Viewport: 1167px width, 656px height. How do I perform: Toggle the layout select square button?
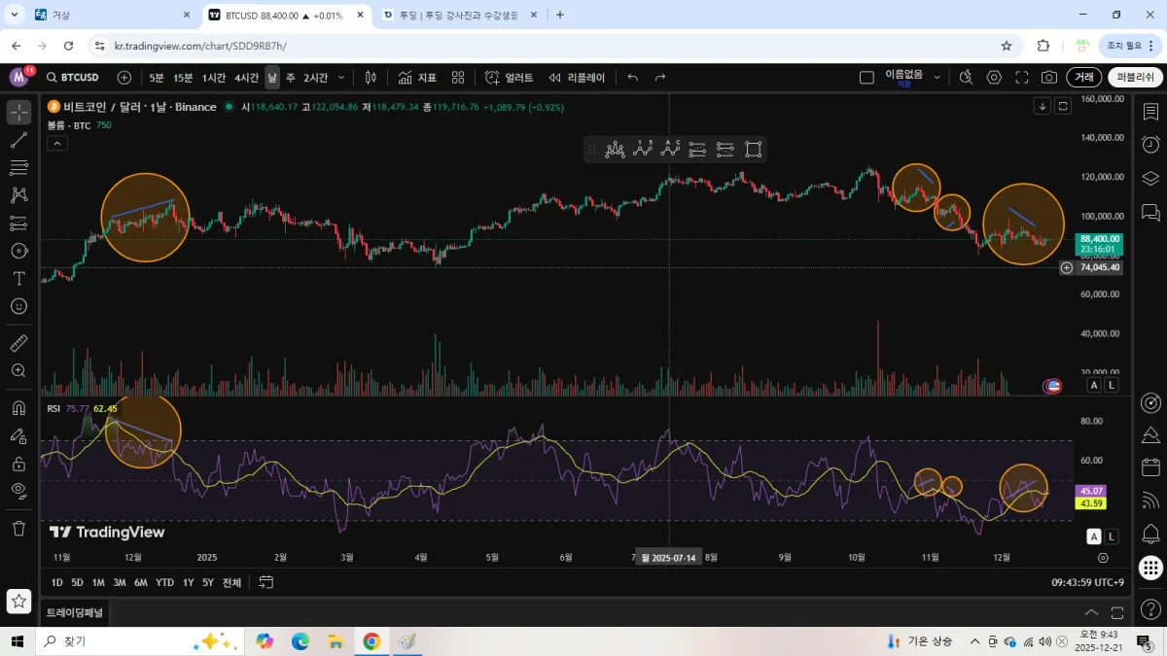(866, 78)
